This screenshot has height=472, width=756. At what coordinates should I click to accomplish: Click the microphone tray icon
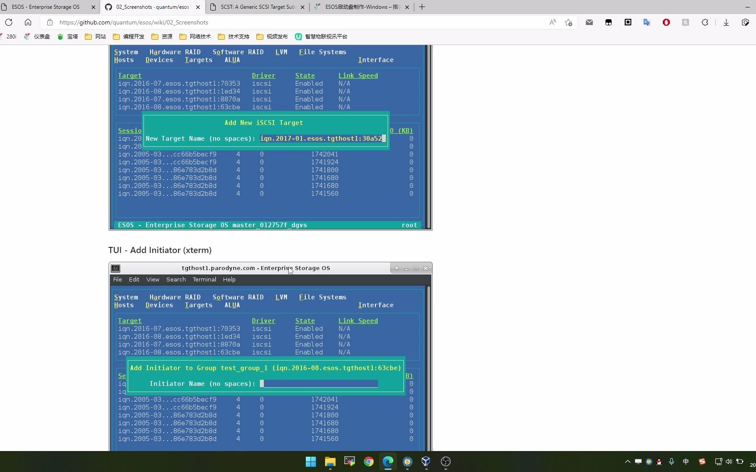tap(672, 462)
